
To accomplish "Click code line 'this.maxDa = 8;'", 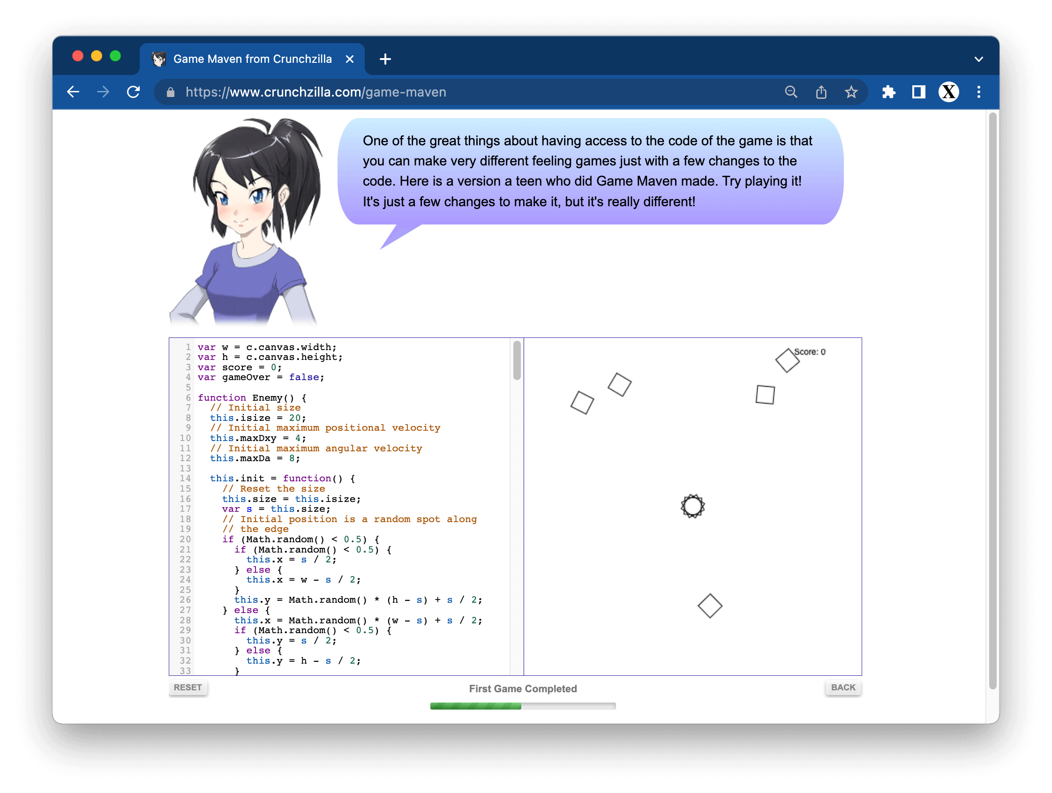I will pos(255,458).
